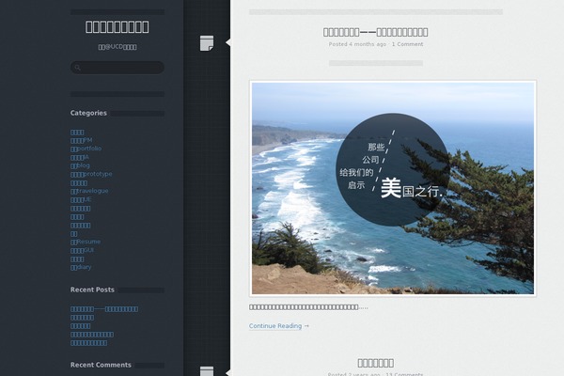564x376 pixels.
Task: Click 'Posted 4 months ago' text
Action: click(x=357, y=44)
